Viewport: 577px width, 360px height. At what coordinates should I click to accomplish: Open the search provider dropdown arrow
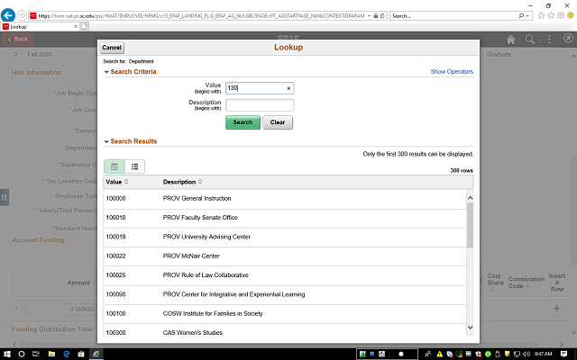pos(527,16)
